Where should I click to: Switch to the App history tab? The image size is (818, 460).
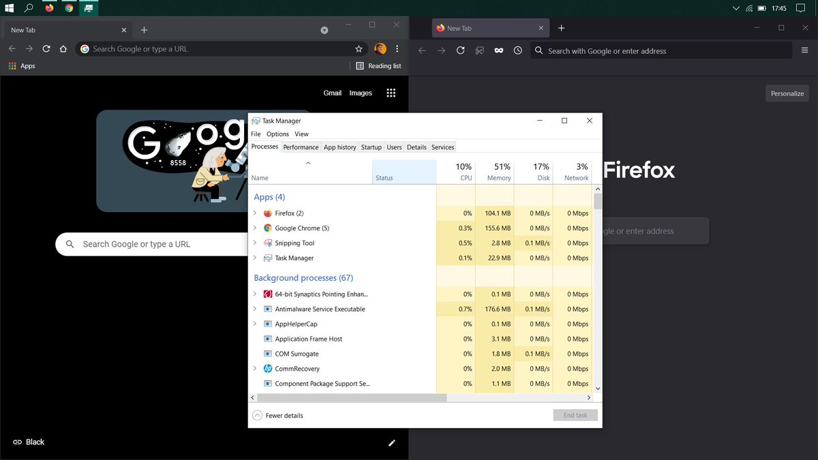click(339, 147)
